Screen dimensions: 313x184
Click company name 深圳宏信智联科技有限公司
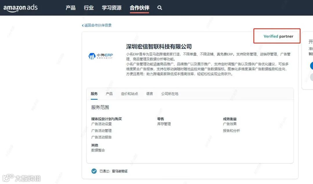(159, 47)
